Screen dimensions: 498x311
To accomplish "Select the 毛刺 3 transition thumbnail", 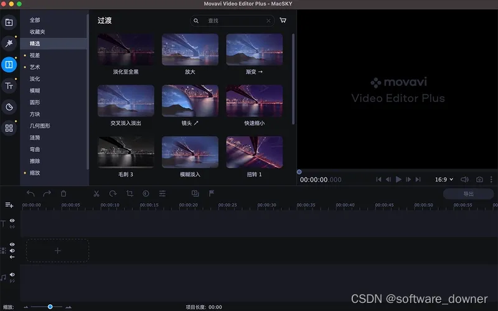I will [126, 152].
